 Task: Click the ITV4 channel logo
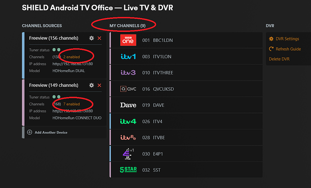[128, 121]
